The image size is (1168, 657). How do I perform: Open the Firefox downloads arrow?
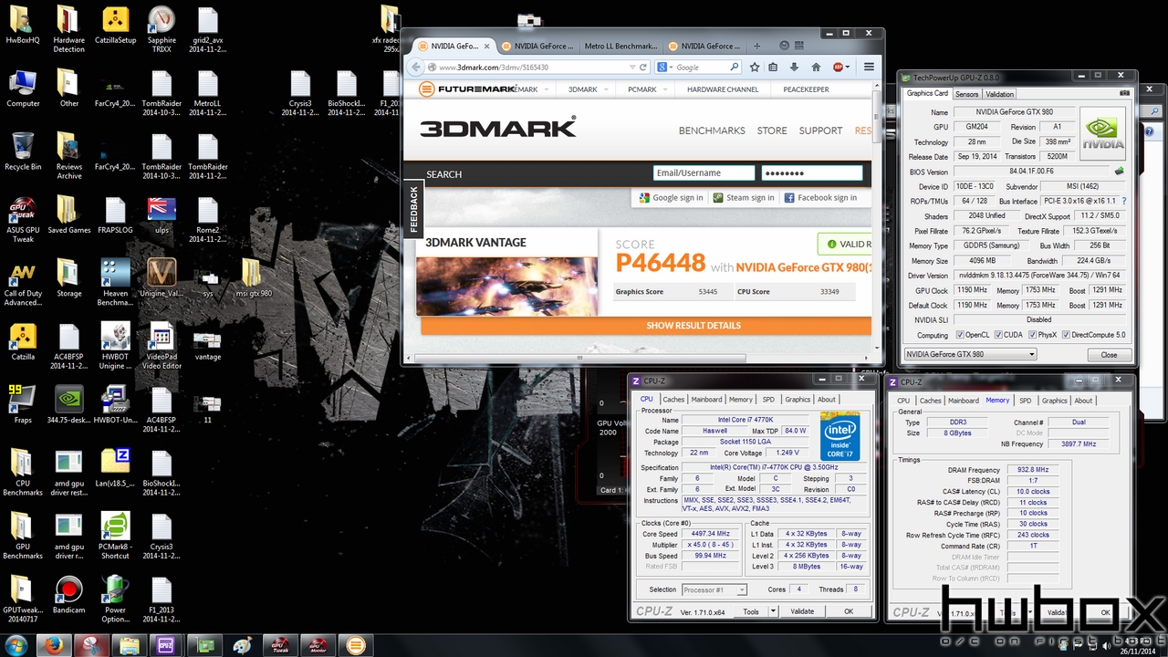tap(794, 67)
